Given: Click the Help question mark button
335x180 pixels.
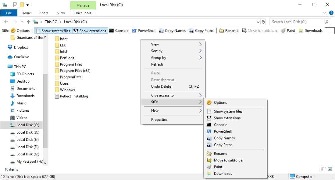Looking at the screenshot, I should (x=331, y=13).
